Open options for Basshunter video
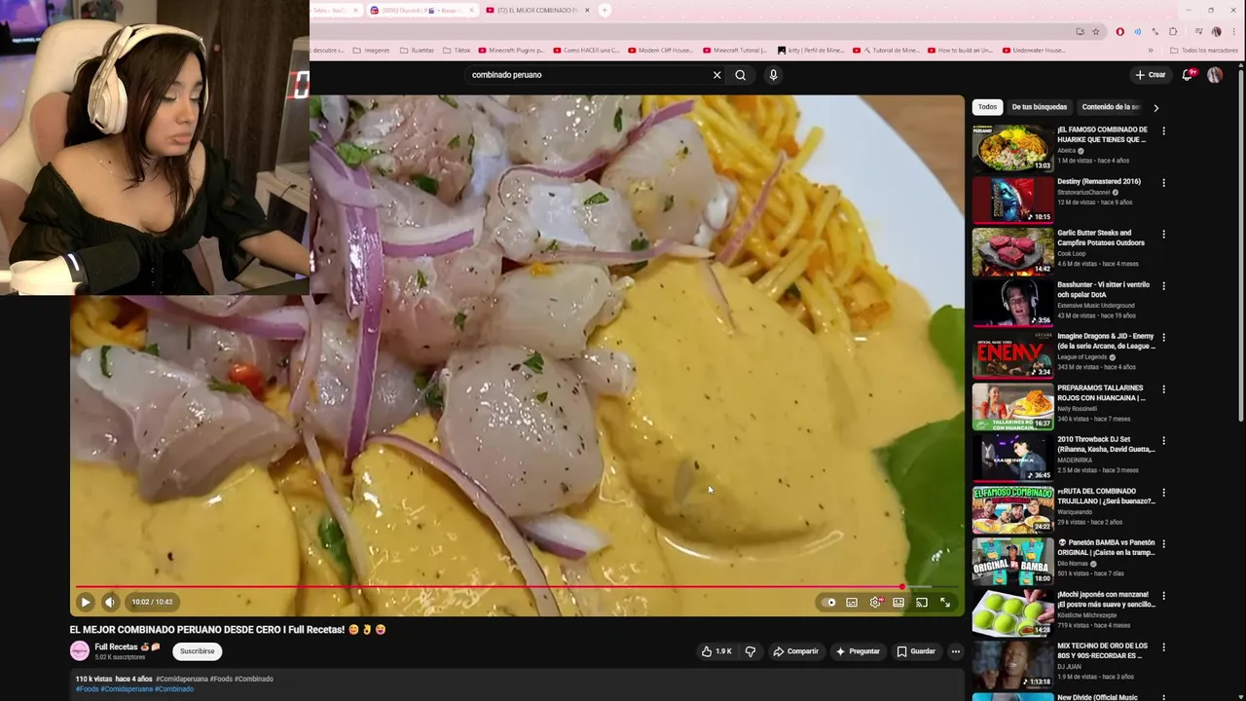 tap(1163, 285)
